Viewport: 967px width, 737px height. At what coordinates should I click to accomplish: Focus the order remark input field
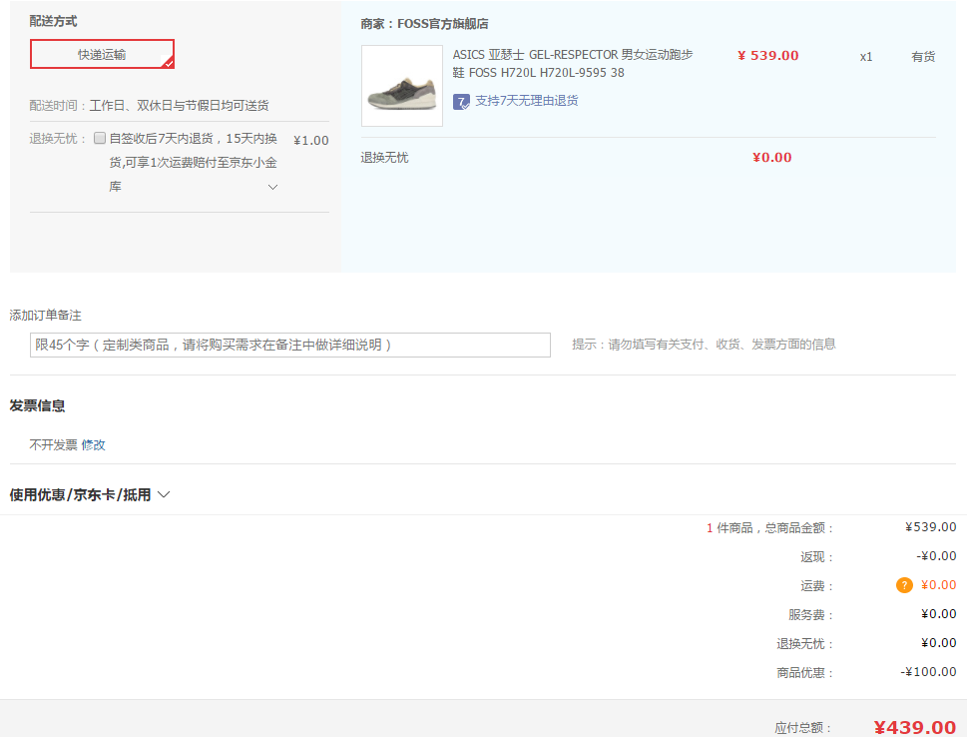point(289,346)
